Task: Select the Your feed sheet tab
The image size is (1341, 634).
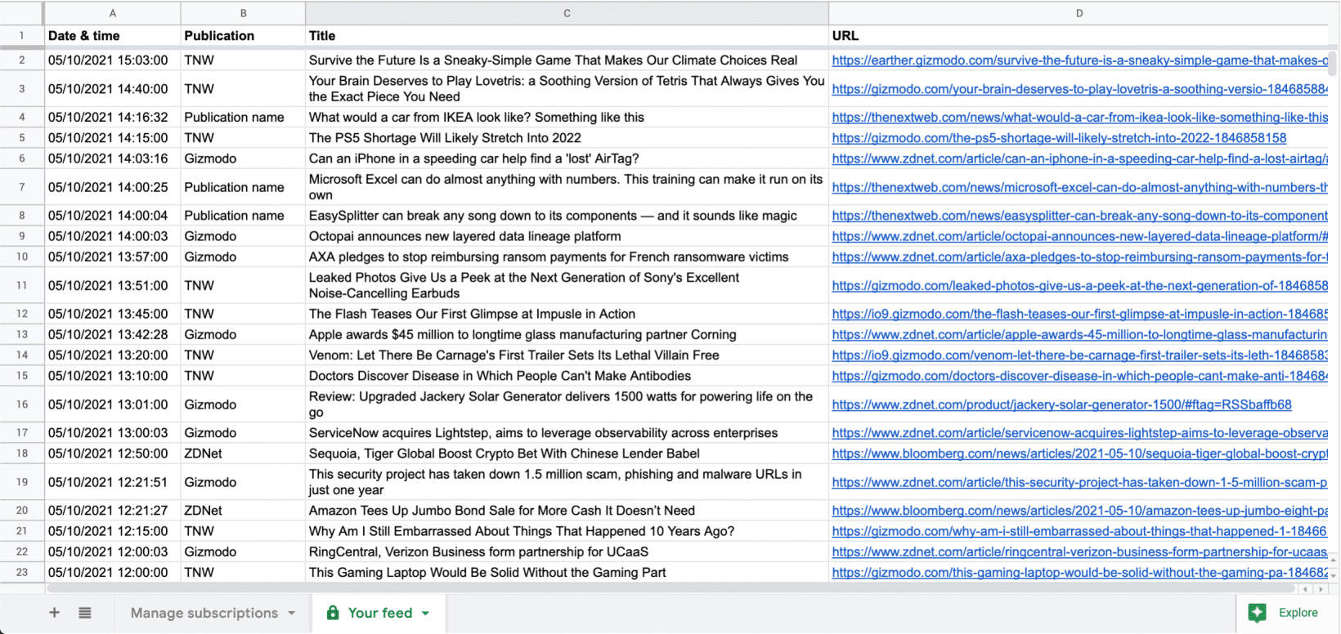Action: click(380, 613)
